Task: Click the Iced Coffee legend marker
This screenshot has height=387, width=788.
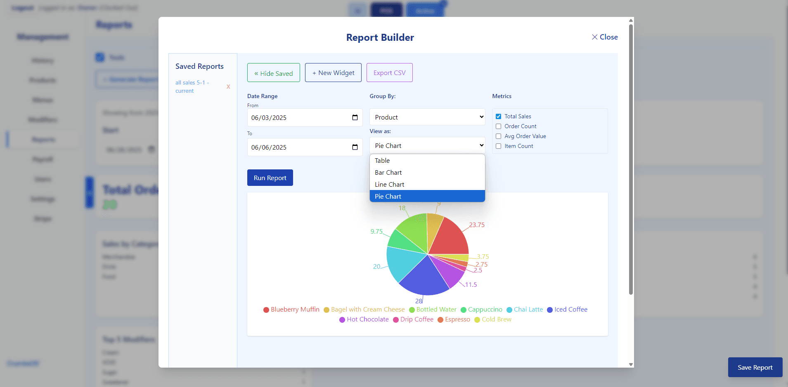Action: 550,310
